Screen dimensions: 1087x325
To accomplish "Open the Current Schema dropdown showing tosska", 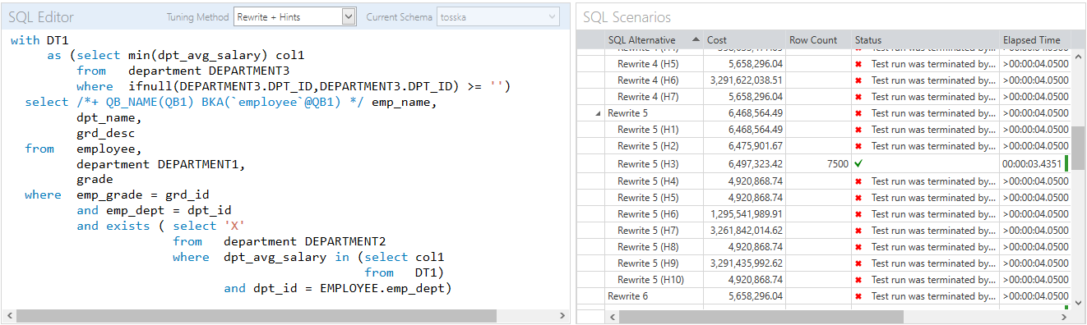I will coord(553,16).
